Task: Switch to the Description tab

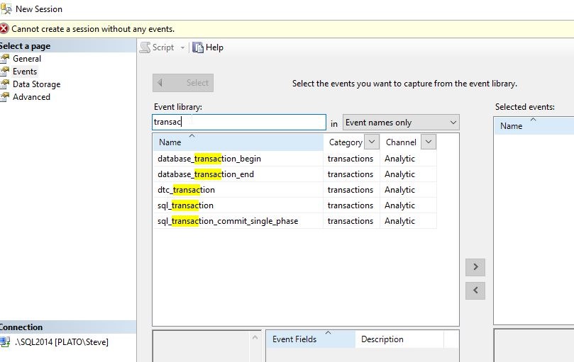Action: tap(382, 339)
